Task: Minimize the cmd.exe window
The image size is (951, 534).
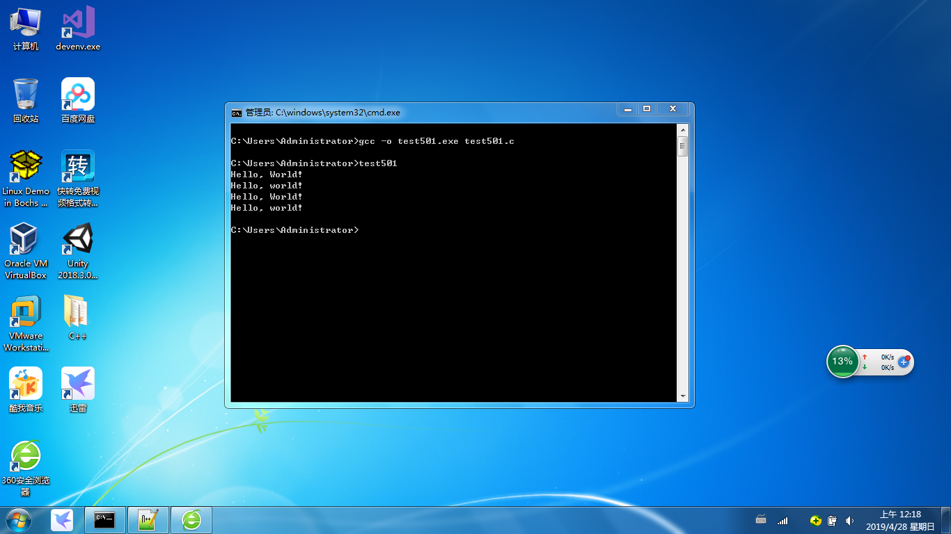Action: pos(628,108)
